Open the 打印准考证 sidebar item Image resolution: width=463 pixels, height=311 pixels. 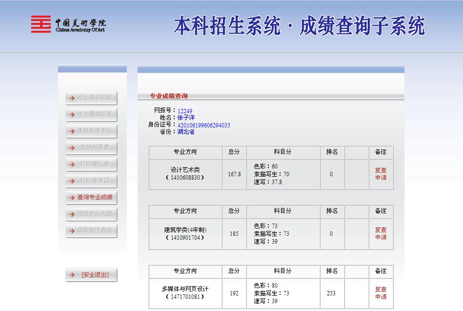pyautogui.click(x=91, y=181)
